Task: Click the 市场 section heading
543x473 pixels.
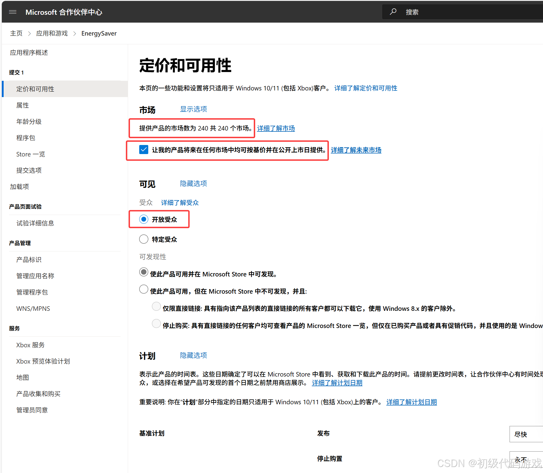Action: (x=147, y=110)
